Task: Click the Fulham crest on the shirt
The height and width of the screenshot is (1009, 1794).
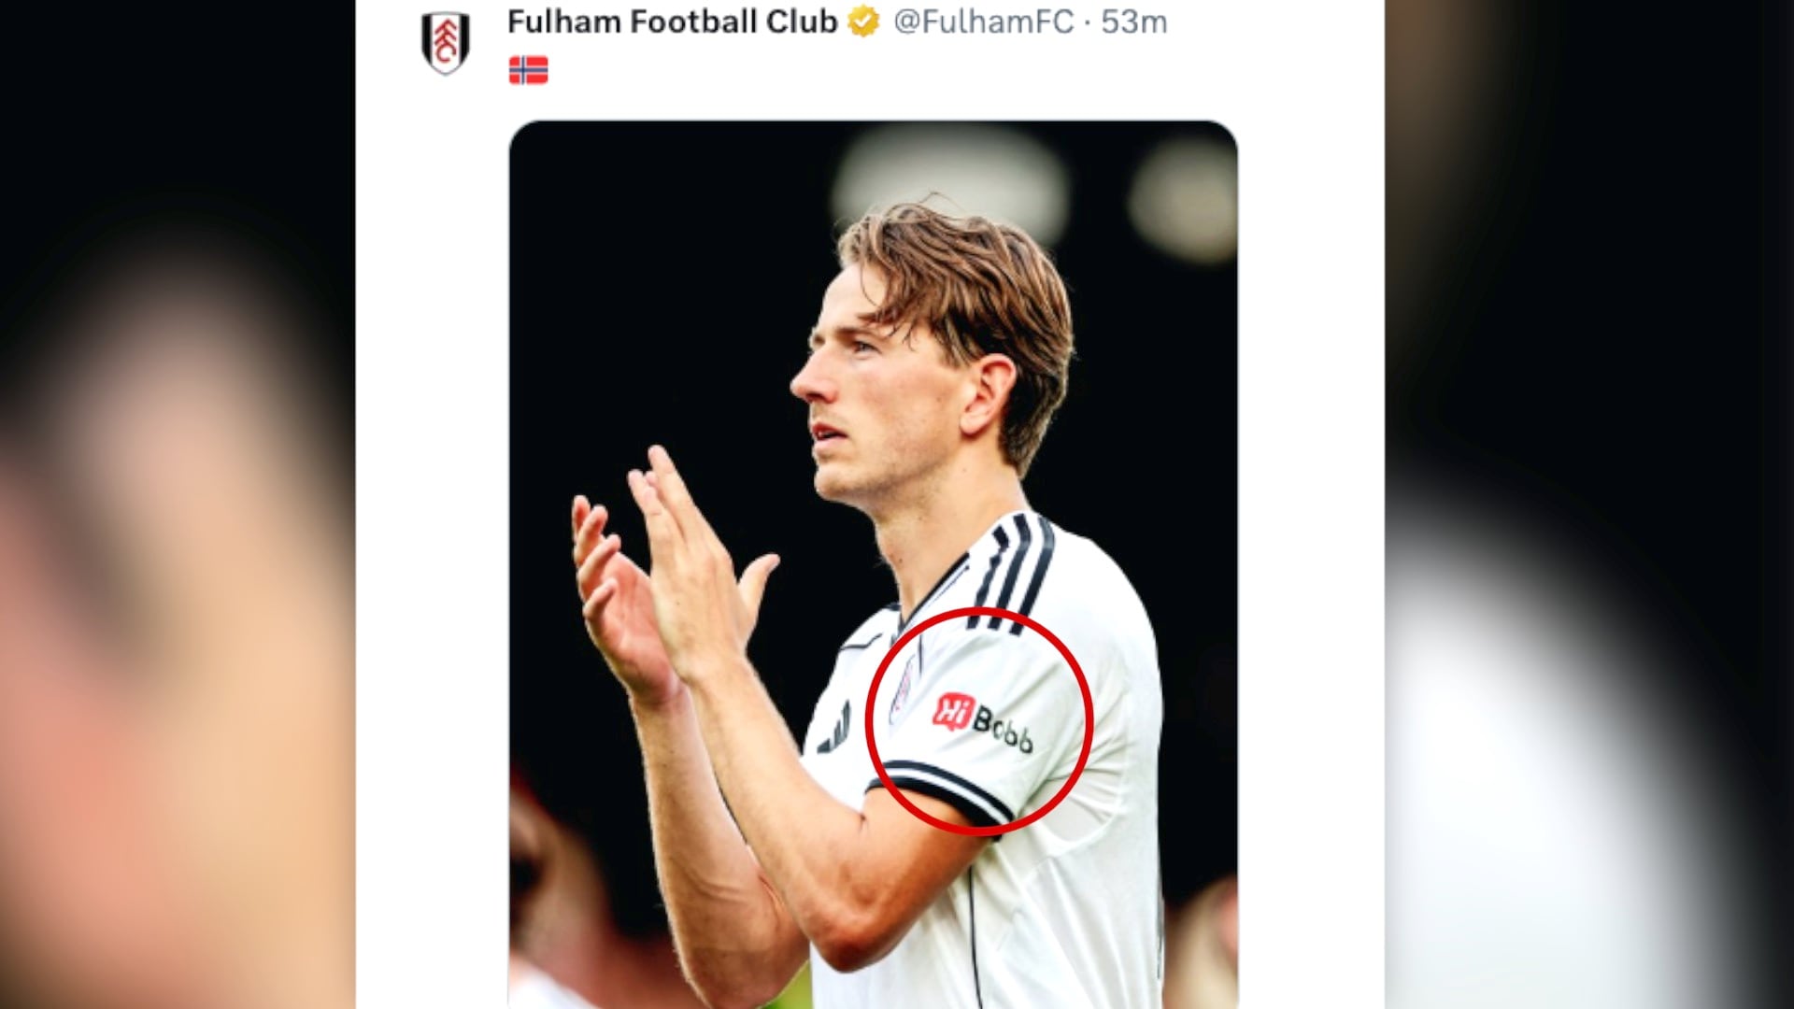Action: pyautogui.click(x=904, y=689)
